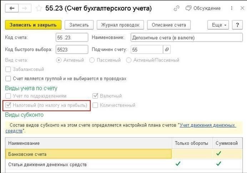Copy the link using the chain icon
247x173 pixels.
(x=176, y=8)
